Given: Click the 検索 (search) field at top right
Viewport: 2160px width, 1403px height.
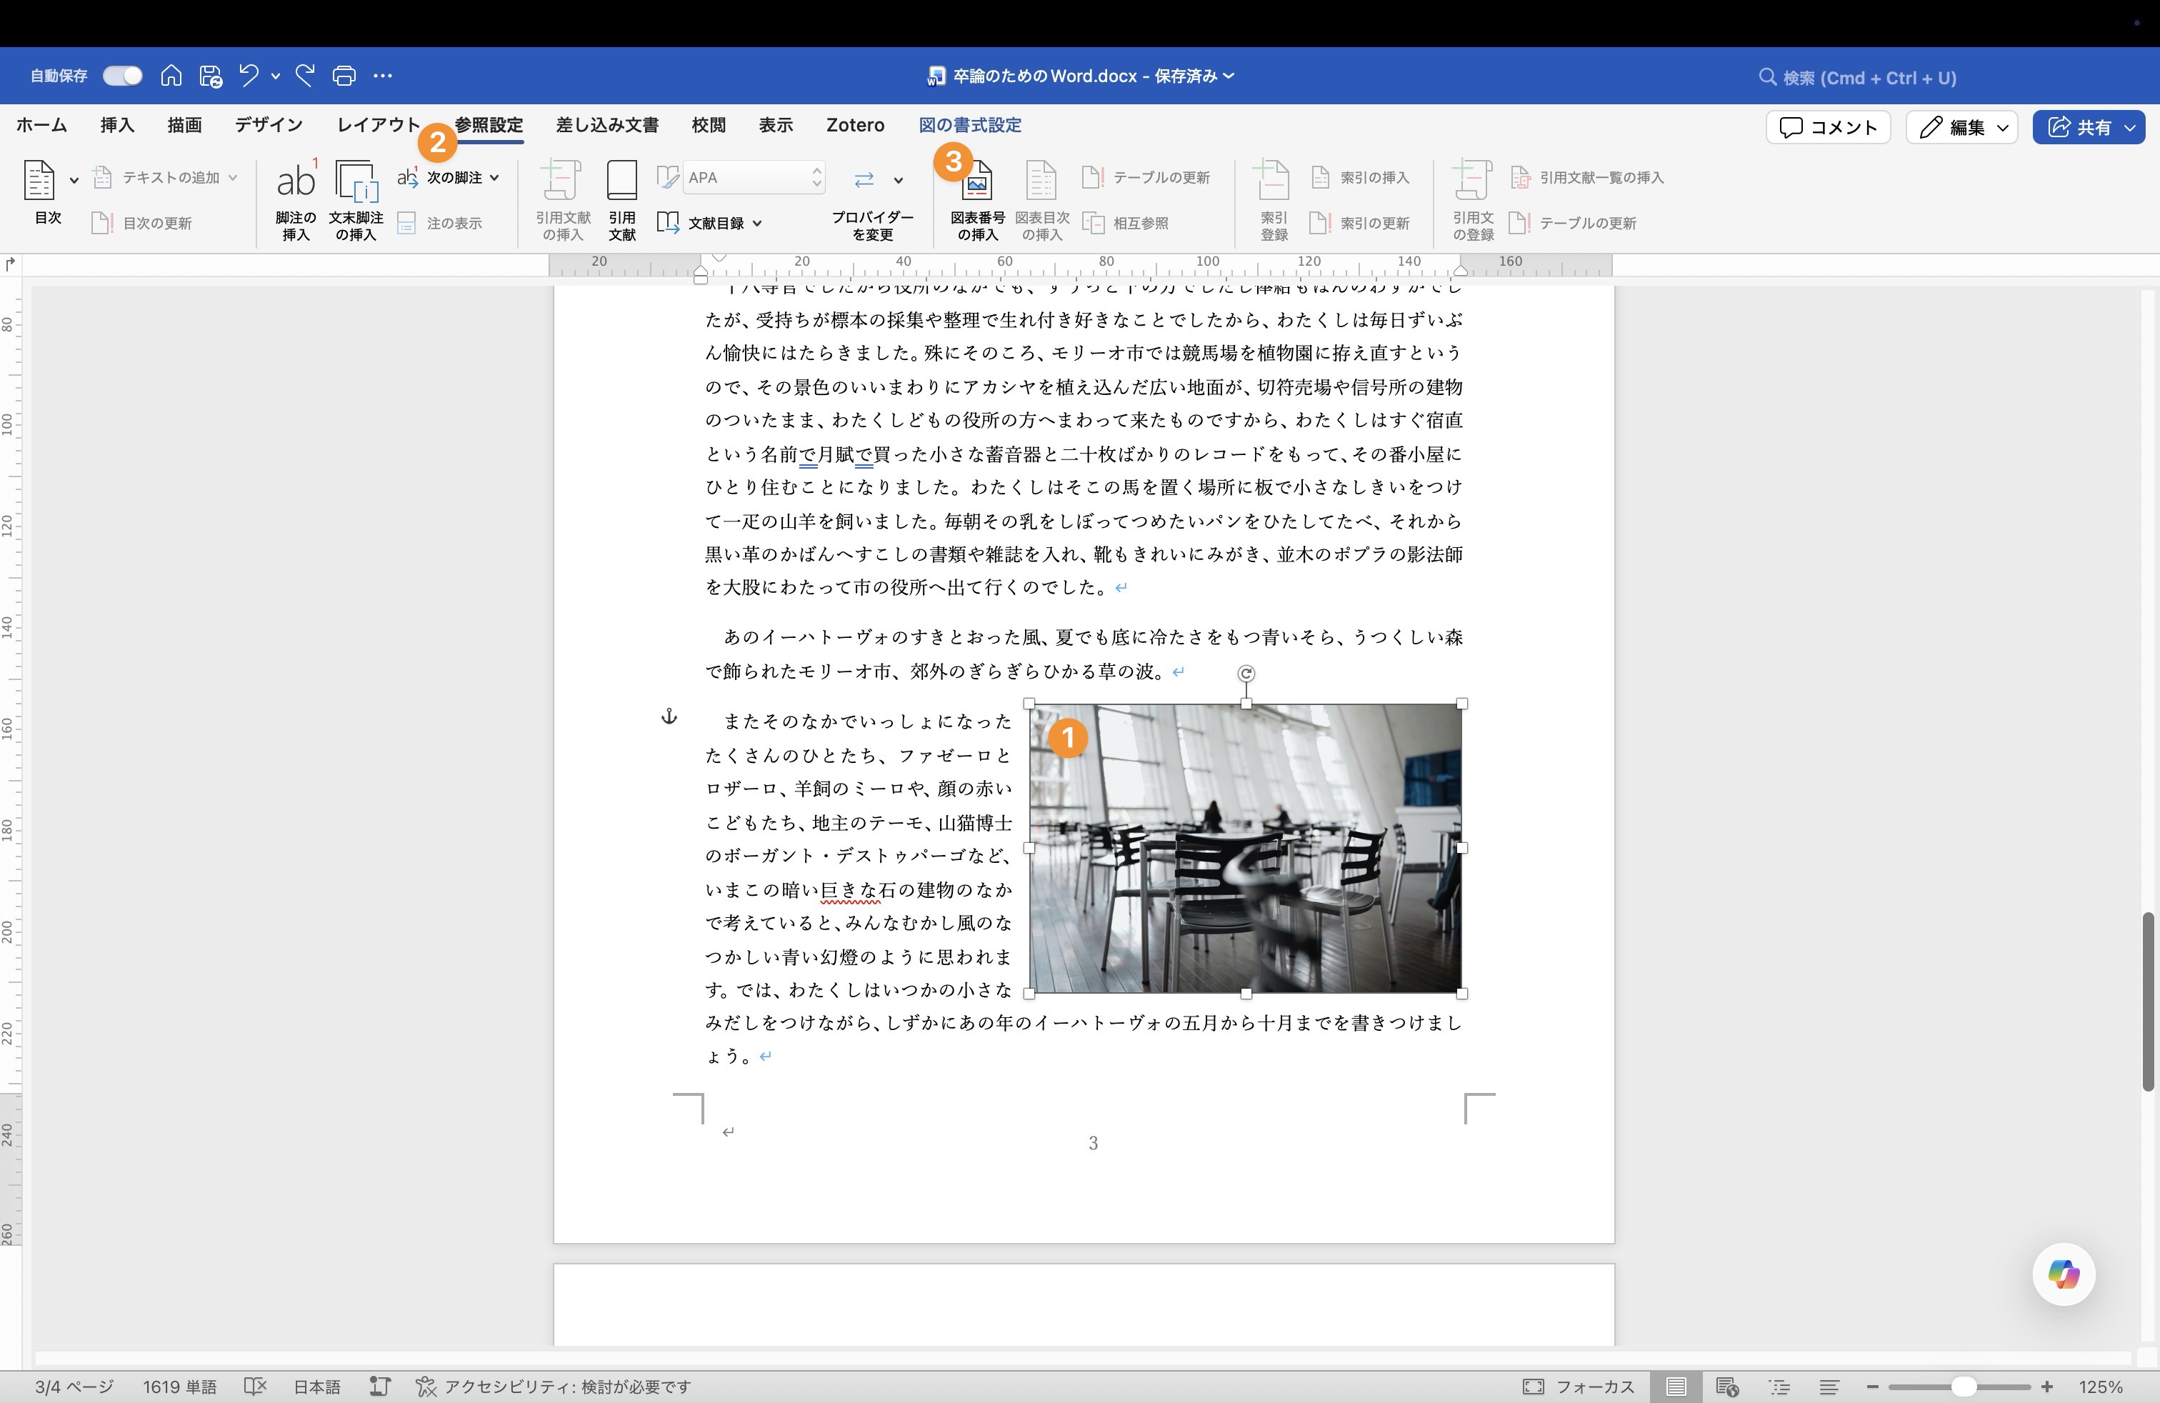Looking at the screenshot, I should click(1855, 77).
